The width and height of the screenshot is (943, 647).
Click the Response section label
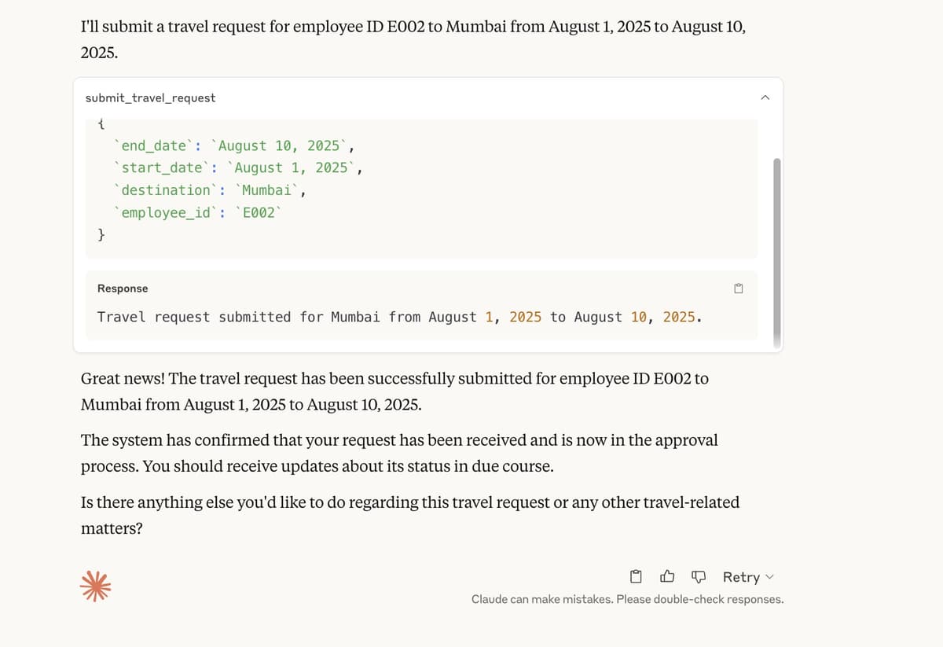pyautogui.click(x=123, y=289)
